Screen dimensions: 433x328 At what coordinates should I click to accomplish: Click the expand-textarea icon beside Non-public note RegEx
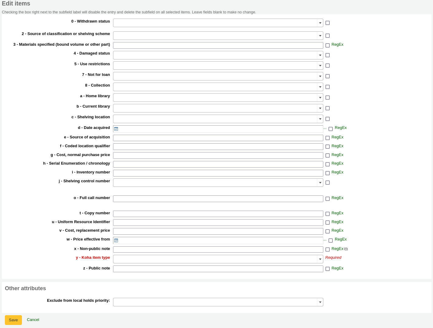coord(346,249)
